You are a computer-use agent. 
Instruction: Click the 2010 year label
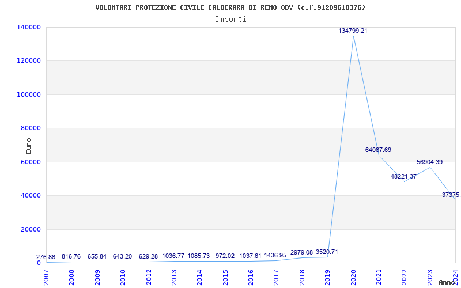[123, 278]
